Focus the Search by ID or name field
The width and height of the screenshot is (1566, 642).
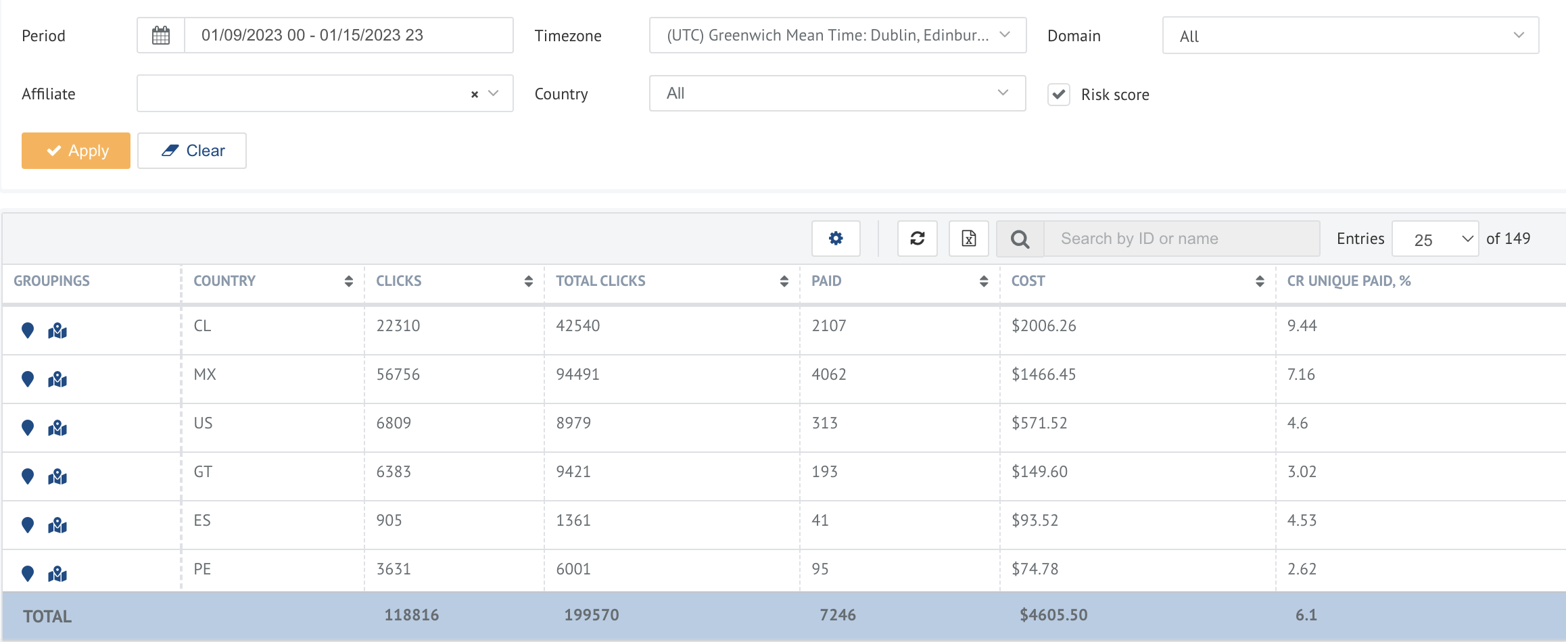pos(1182,239)
